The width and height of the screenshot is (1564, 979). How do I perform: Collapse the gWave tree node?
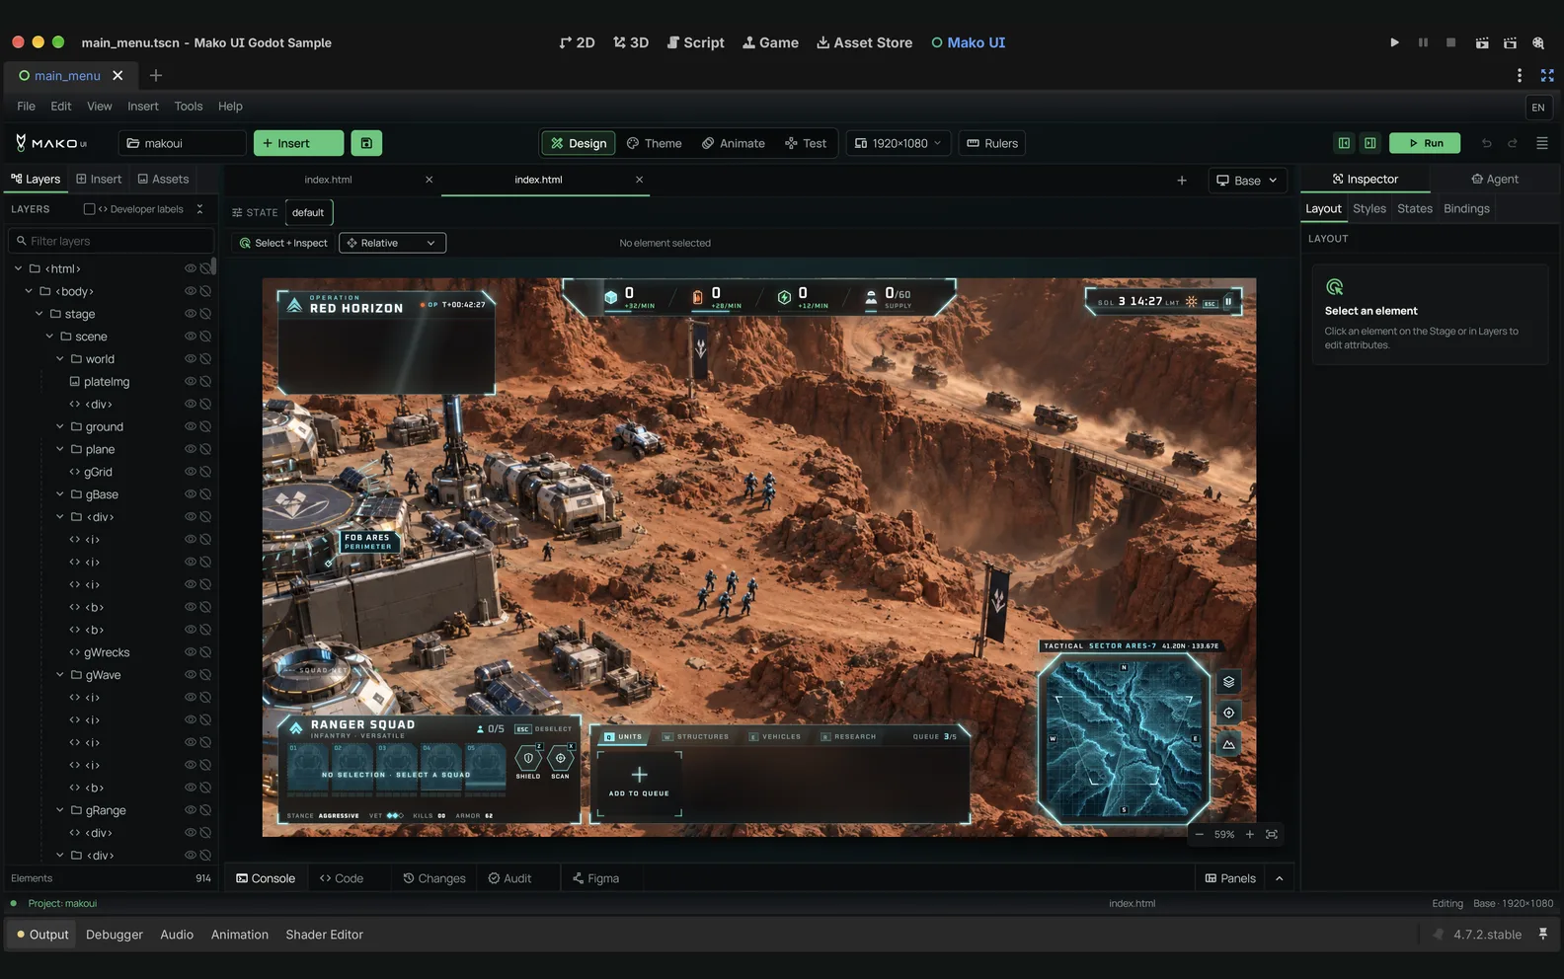point(60,675)
